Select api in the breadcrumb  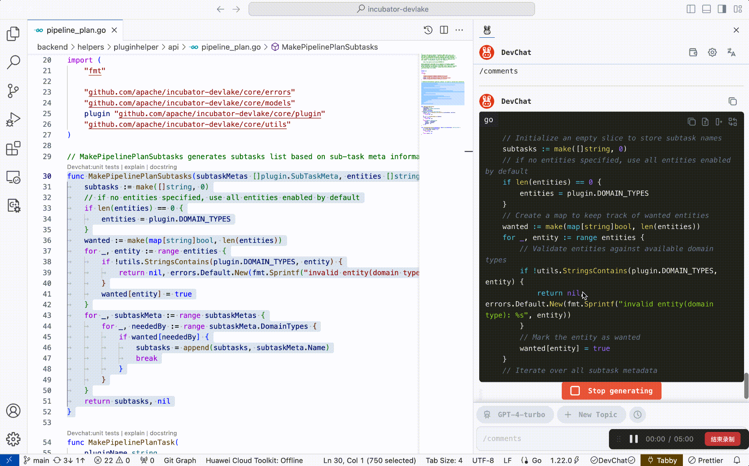click(173, 47)
